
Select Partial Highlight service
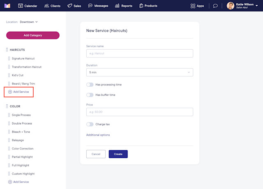[x=22, y=157]
